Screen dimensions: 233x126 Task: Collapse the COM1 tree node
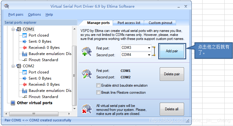click(13, 29)
